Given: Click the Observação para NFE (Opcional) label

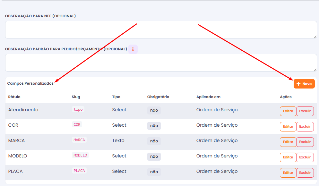Looking at the screenshot, I should coord(40,16).
